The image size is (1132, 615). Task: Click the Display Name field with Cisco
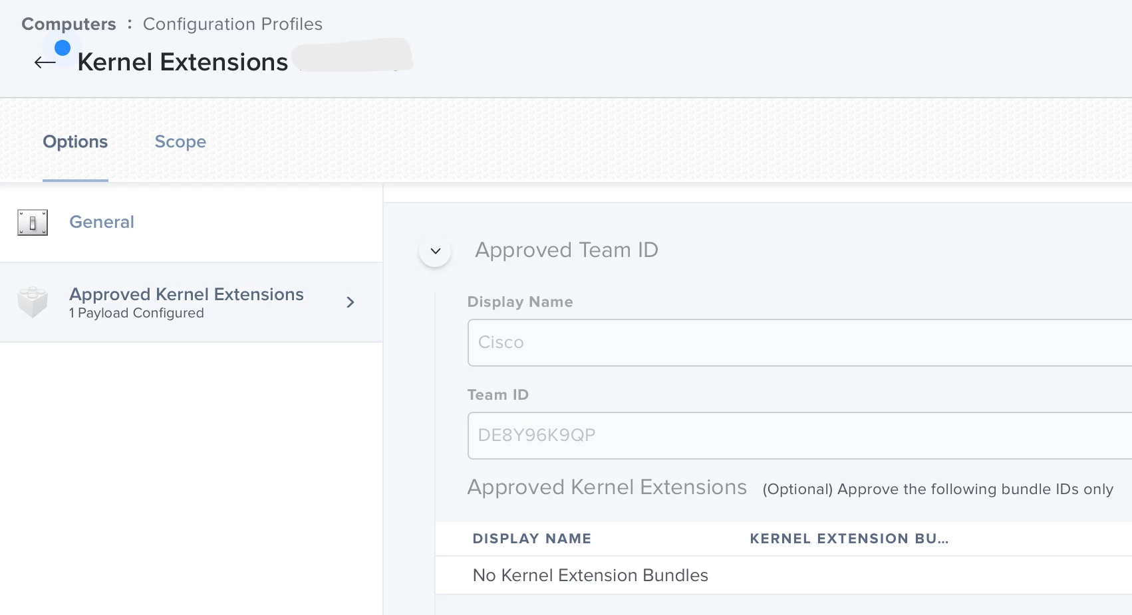point(799,343)
